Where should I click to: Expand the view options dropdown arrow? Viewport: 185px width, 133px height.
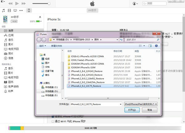[144, 46]
